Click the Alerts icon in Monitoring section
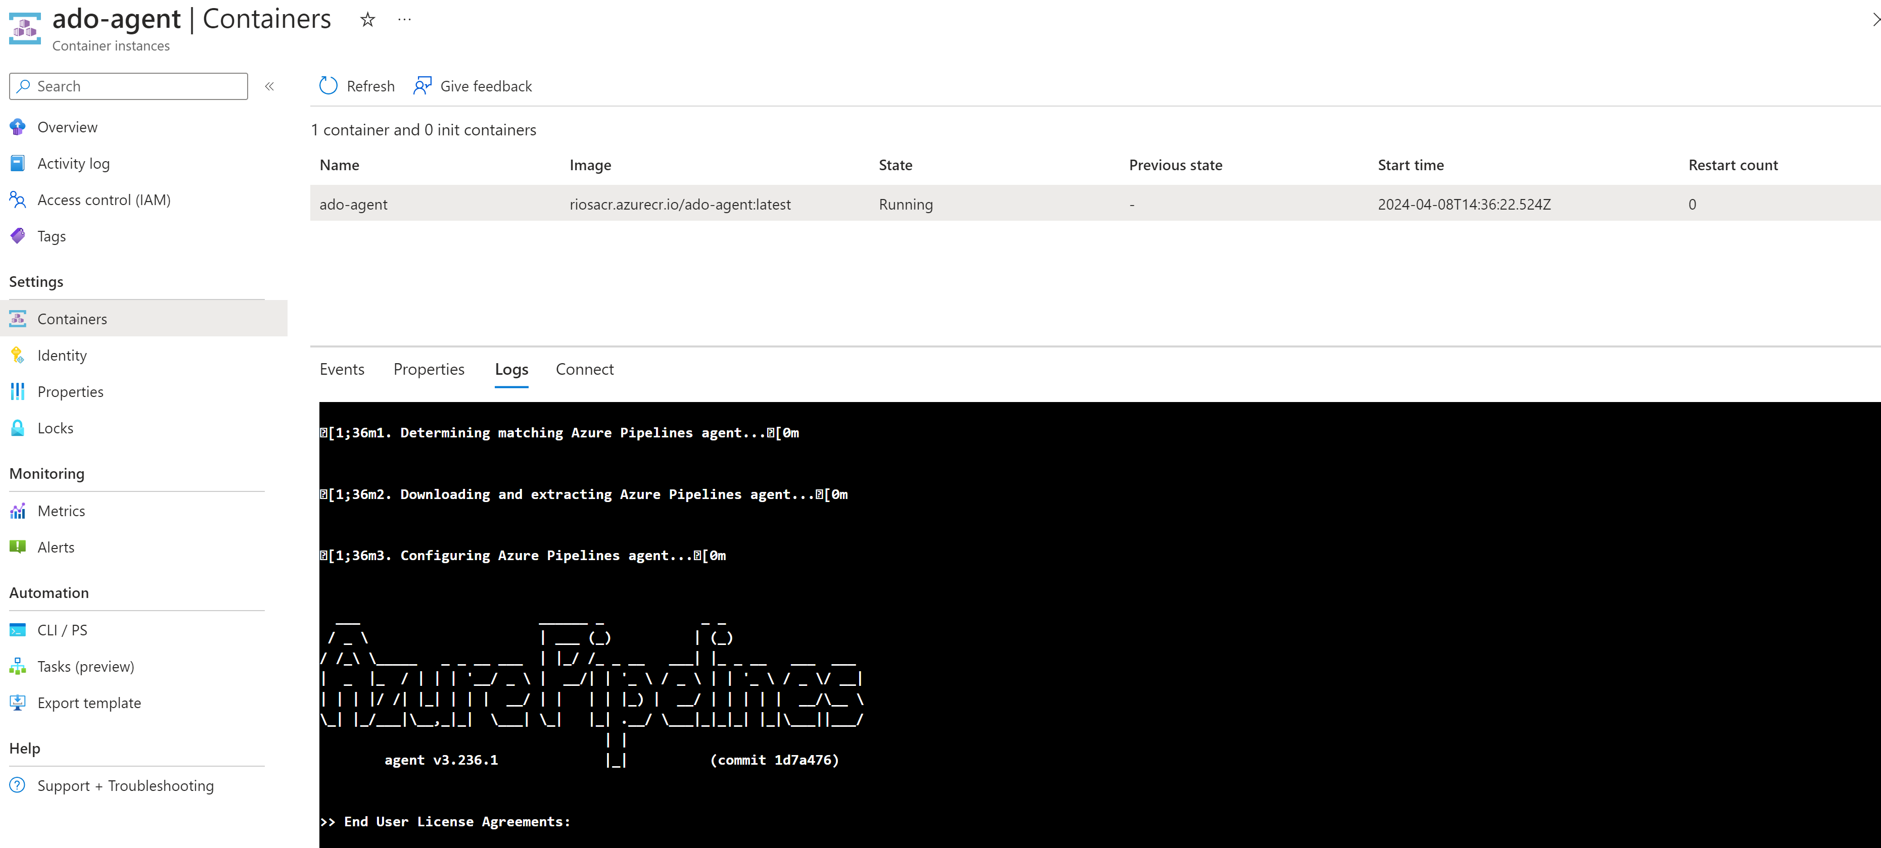Screen dimensions: 1881x848 click(x=18, y=547)
